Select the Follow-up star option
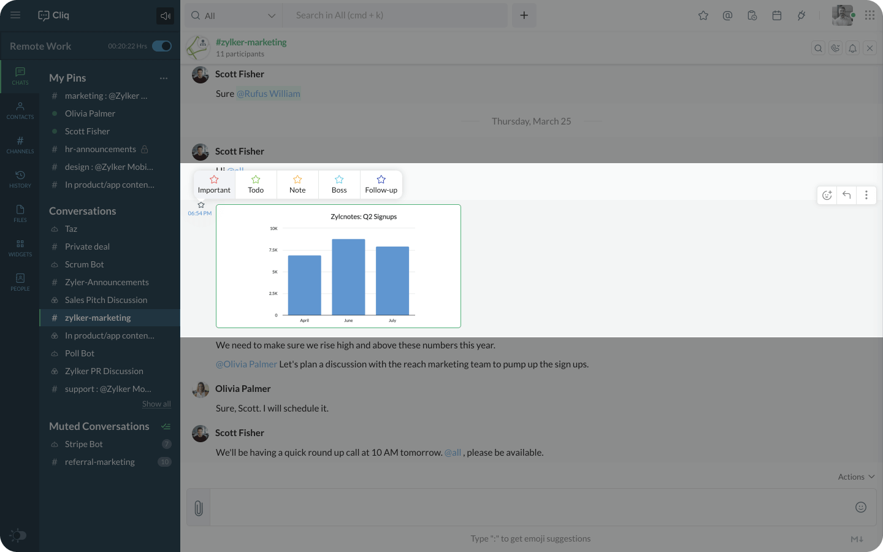Viewport: 883px width, 552px height. coord(381,184)
